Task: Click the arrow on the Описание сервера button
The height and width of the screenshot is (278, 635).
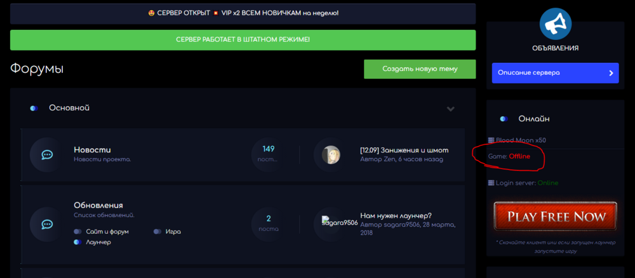Action: [x=611, y=73]
